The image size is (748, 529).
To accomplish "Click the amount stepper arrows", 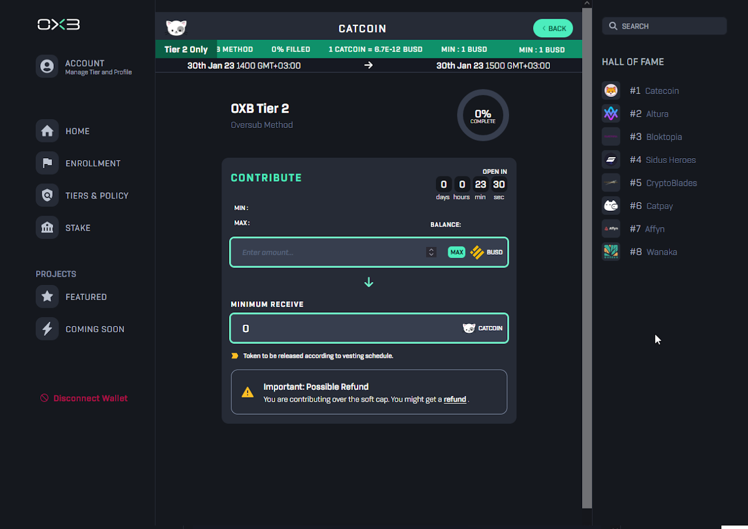I will (x=431, y=252).
